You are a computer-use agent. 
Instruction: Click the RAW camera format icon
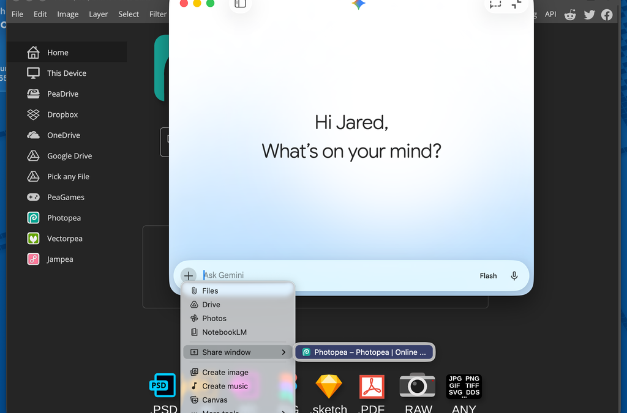point(418,385)
